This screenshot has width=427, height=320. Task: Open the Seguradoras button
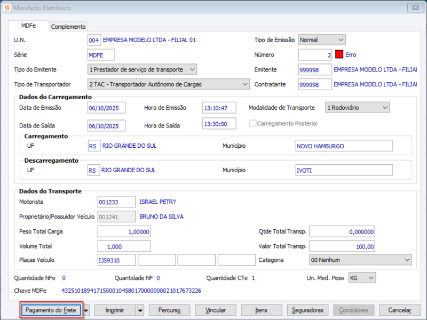(x=307, y=310)
